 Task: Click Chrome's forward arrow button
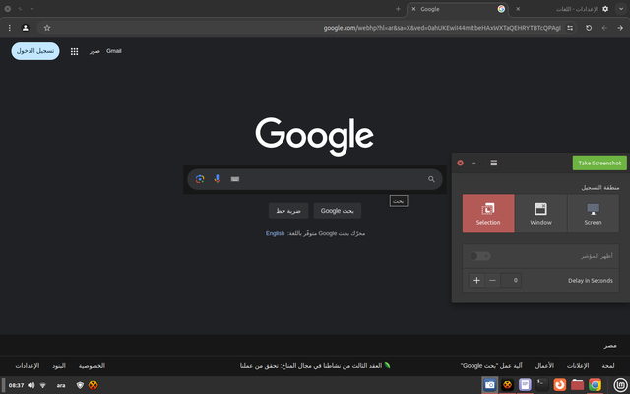[x=604, y=28]
